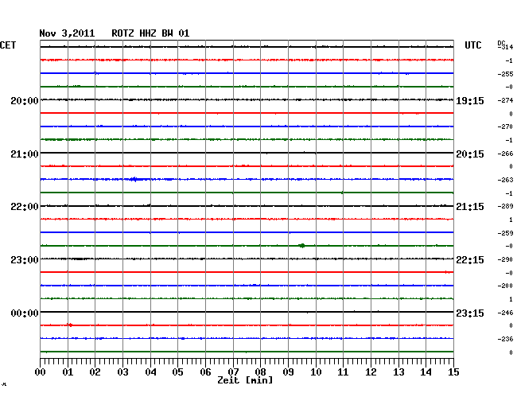Select minute 15 on the time axis
Image resolution: width=517 pixels, height=393 pixels.
(x=453, y=372)
